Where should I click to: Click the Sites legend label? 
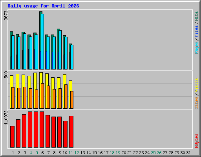coord(197,103)
